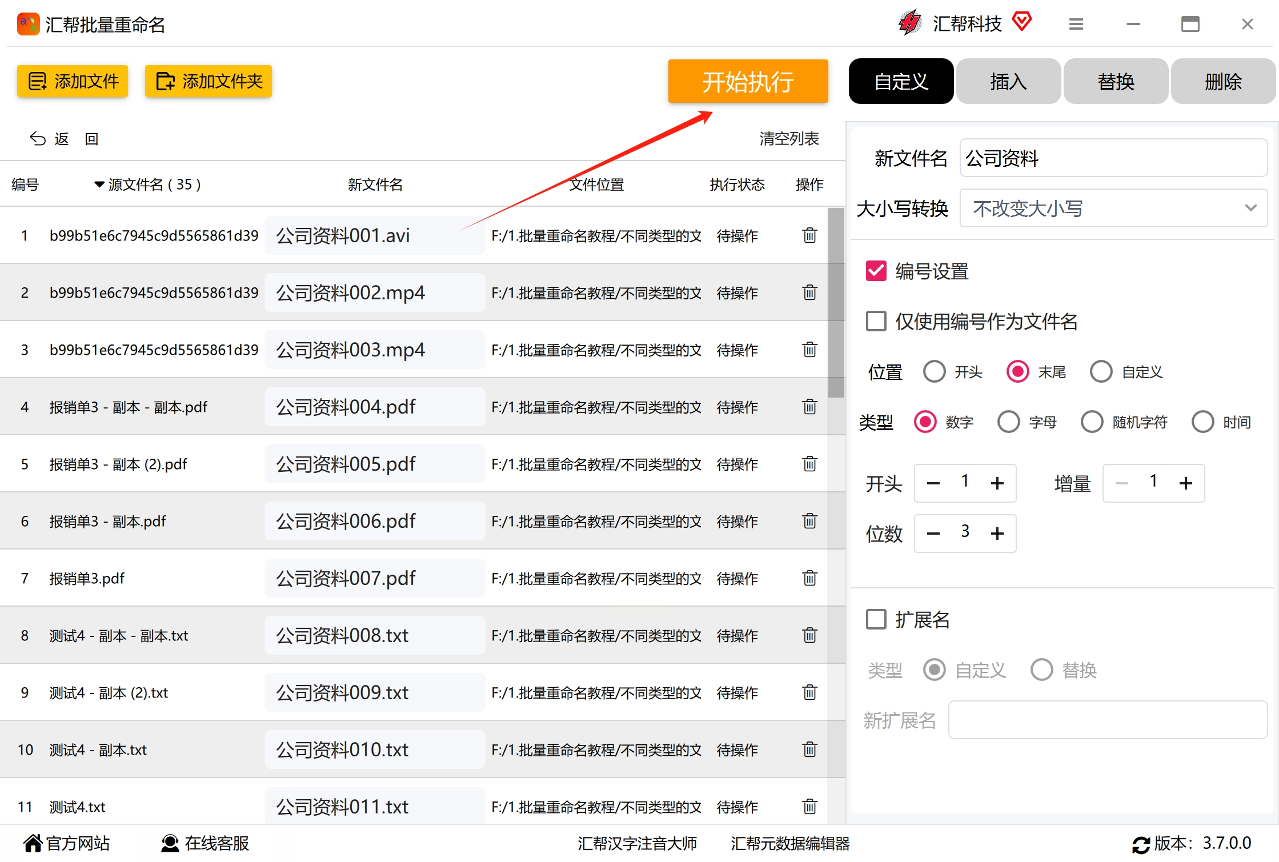Click the 开始执行 button

tap(747, 82)
